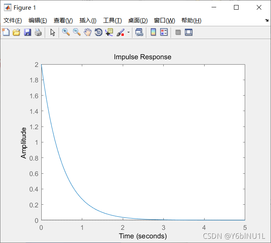Insert a colorbar with the toolbar icon

[x=153, y=32]
